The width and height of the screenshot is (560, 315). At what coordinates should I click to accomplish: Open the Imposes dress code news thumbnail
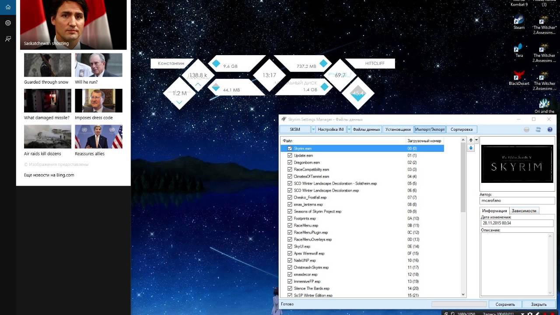[x=98, y=101]
